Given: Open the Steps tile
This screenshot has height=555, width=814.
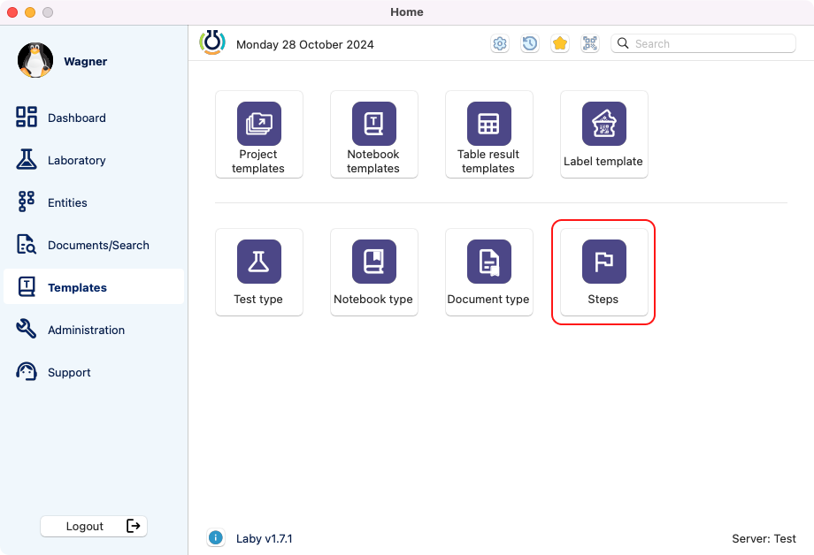Looking at the screenshot, I should [603, 272].
